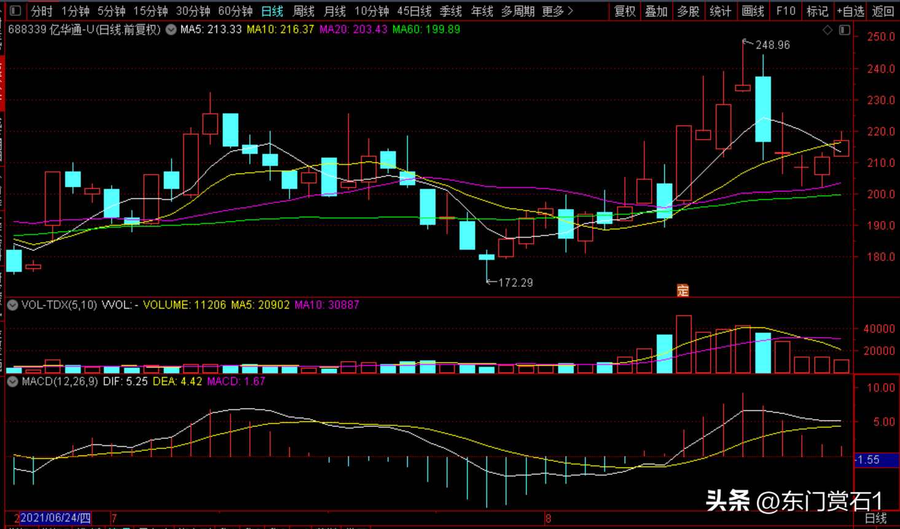900x529 pixels.
Task: Open the dropdown beside the 亿华通-U title
Action: [171, 29]
